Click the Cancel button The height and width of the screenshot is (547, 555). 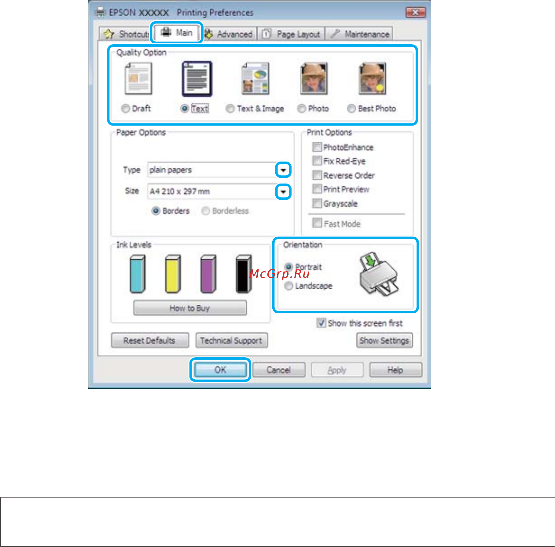click(x=279, y=370)
